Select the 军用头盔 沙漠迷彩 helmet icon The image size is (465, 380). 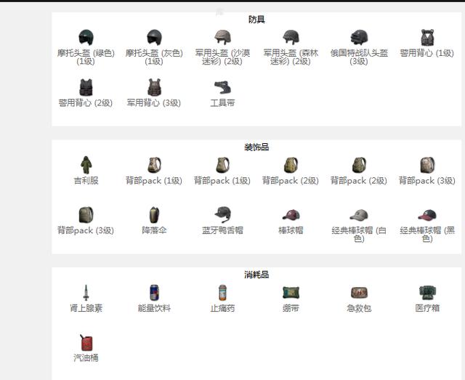click(222, 37)
